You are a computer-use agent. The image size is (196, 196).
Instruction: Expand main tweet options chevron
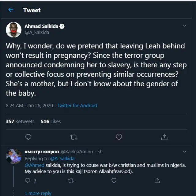184,25
